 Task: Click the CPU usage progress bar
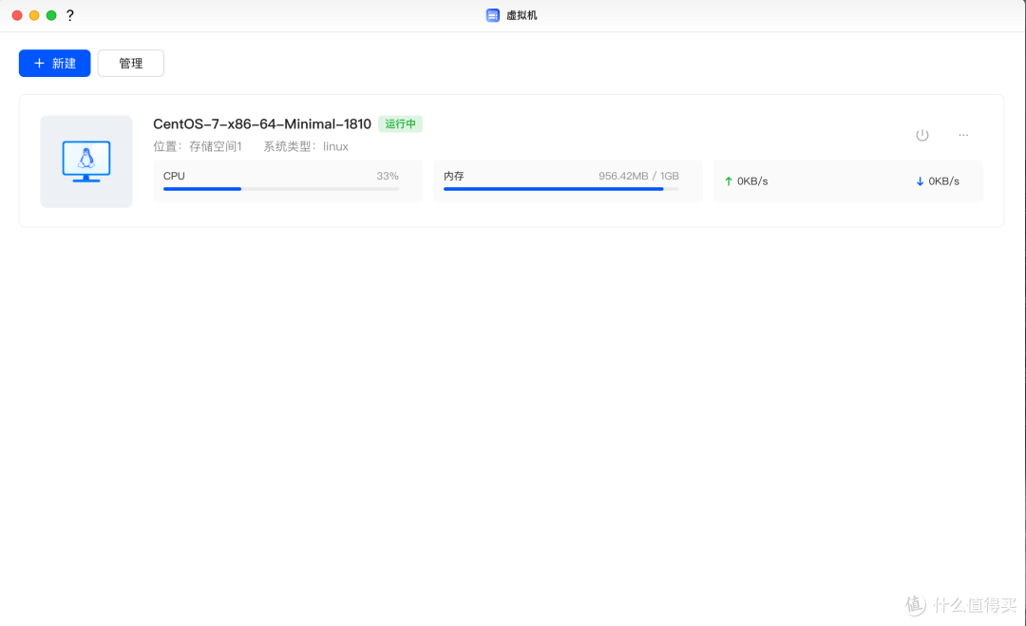[280, 189]
